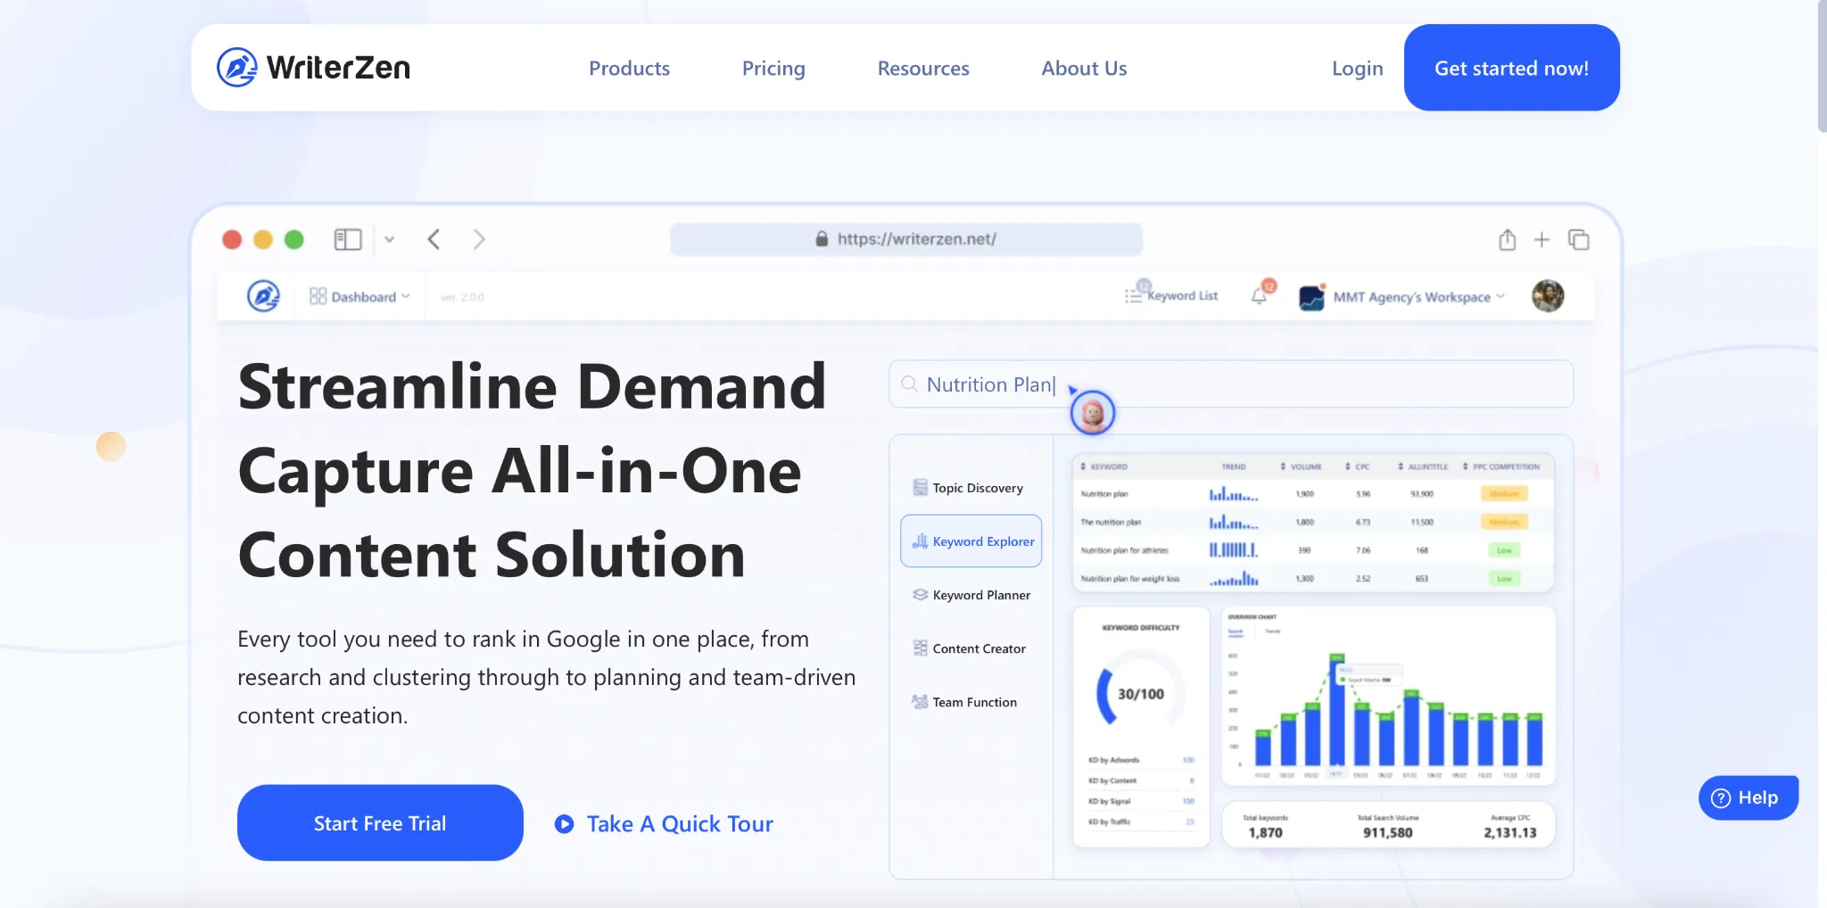Click the notification bell icon
The image size is (1827, 908).
(x=1259, y=296)
